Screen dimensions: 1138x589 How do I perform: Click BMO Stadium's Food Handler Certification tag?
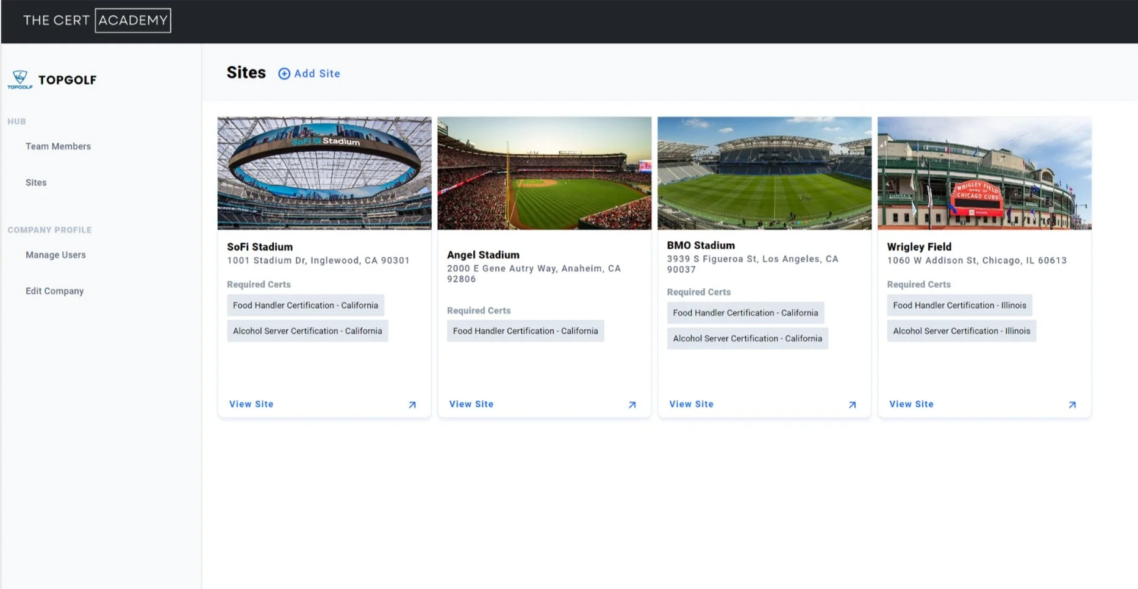(x=745, y=313)
